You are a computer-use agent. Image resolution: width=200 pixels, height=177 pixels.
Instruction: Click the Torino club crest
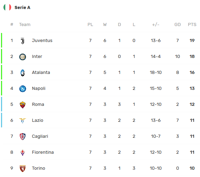coord(23,168)
